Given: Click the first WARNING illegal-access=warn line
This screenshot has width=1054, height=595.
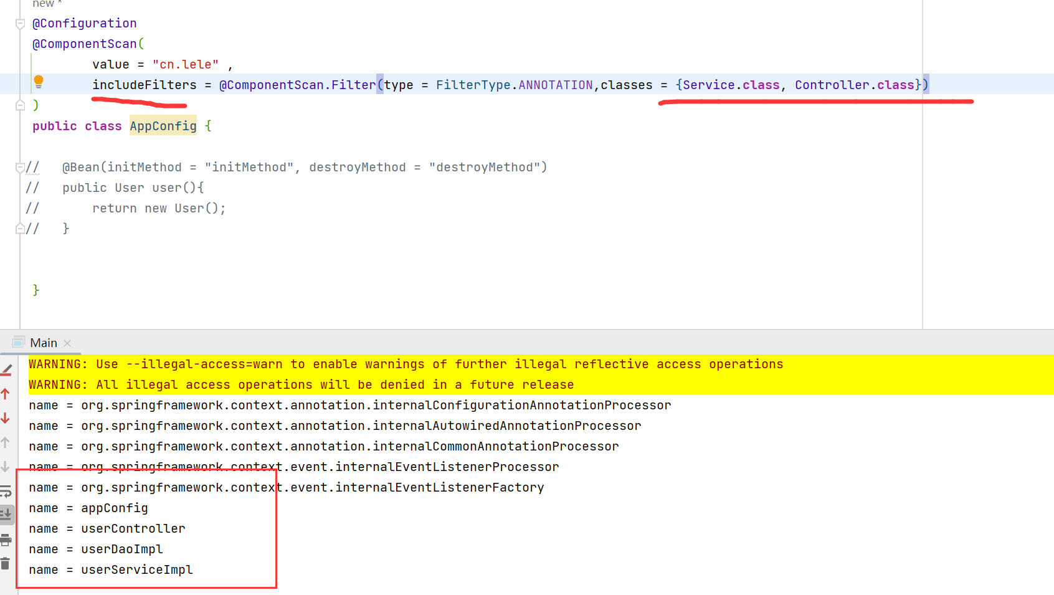Looking at the screenshot, I should pyautogui.click(x=406, y=364).
